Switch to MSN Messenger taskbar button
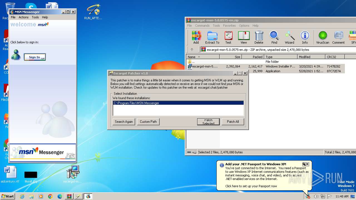 88,196
